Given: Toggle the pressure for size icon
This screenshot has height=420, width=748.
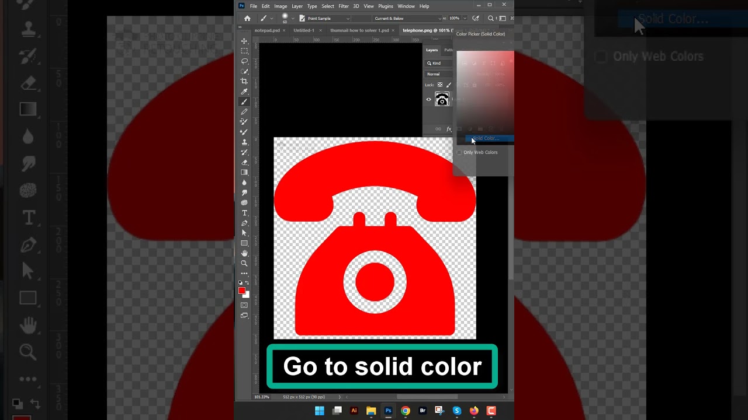Looking at the screenshot, I should click(x=476, y=19).
